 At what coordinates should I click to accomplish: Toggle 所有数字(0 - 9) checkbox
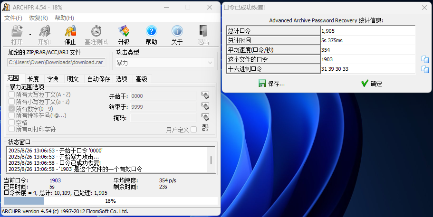pyautogui.click(x=11, y=109)
